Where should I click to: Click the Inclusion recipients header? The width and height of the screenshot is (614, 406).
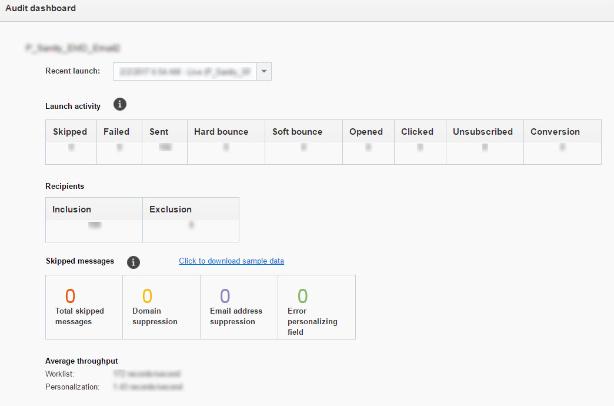(72, 209)
